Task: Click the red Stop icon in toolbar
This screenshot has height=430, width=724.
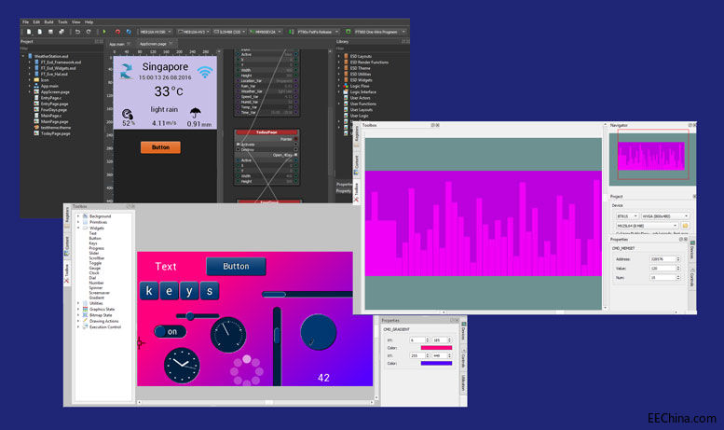Action: [x=117, y=32]
